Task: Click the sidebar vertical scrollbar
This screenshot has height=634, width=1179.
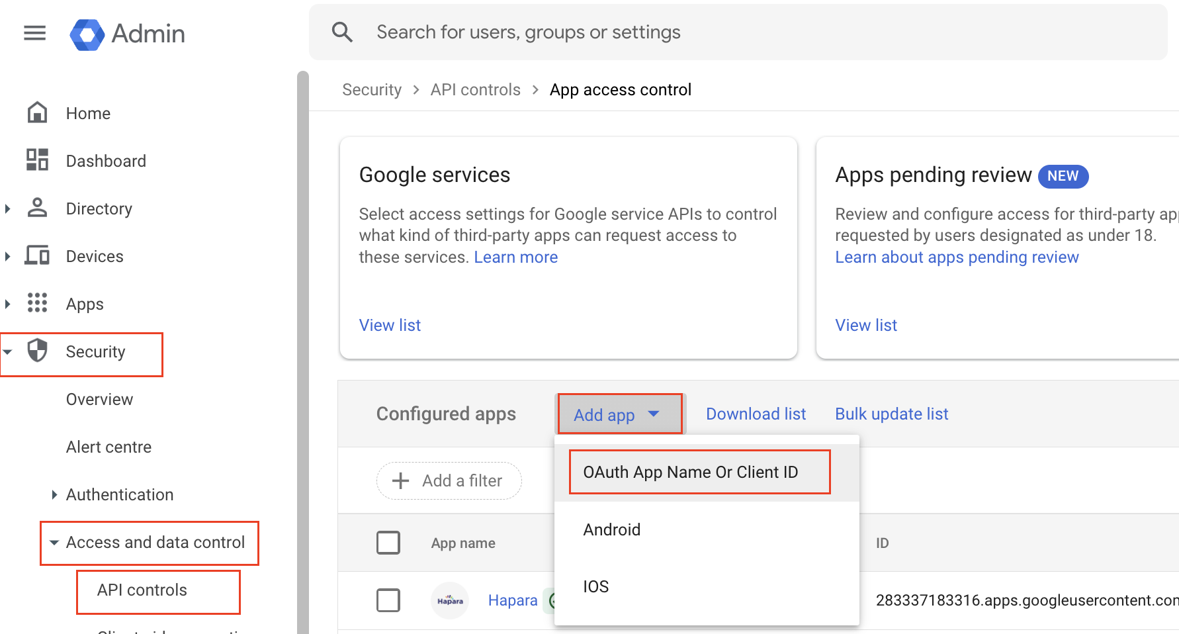Action: 303,352
